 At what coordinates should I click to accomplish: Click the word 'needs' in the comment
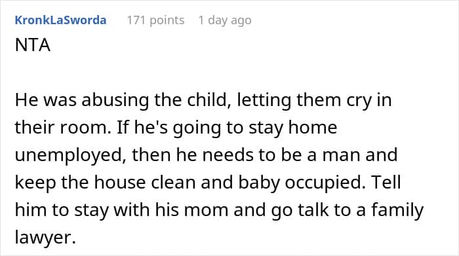228,155
